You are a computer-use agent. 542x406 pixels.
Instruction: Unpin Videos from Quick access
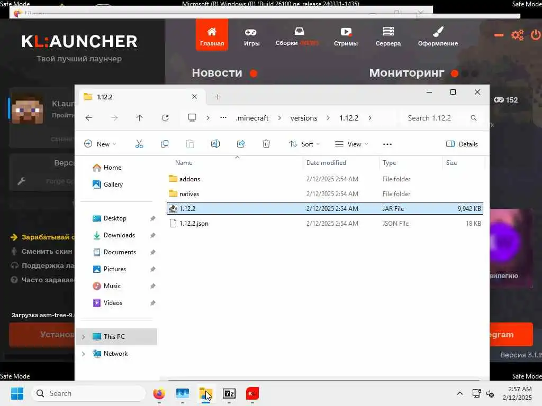[152, 303]
